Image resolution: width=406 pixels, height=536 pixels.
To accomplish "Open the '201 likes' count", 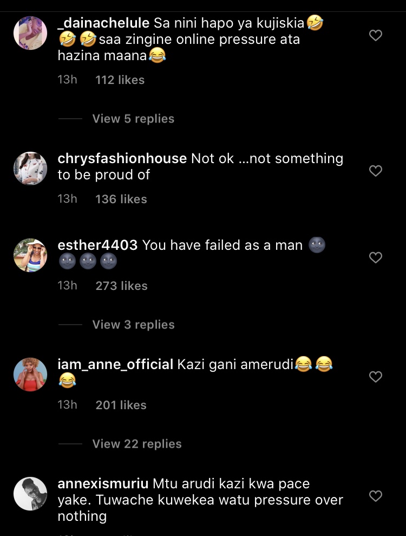I will coord(121,405).
